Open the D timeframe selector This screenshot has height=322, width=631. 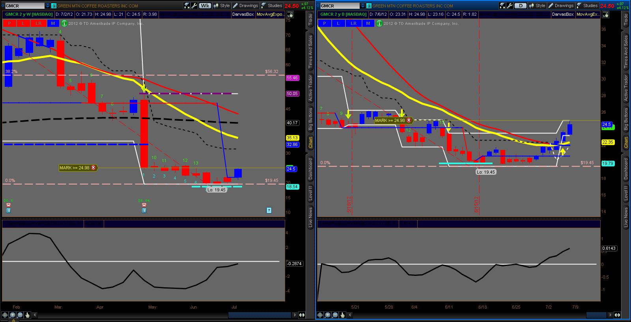pyautogui.click(x=521, y=6)
